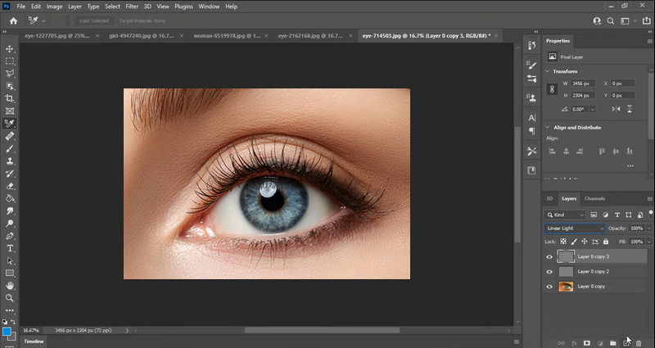Screen dimensions: 655x348
Task: Select the Eraser tool
Action: click(10, 187)
